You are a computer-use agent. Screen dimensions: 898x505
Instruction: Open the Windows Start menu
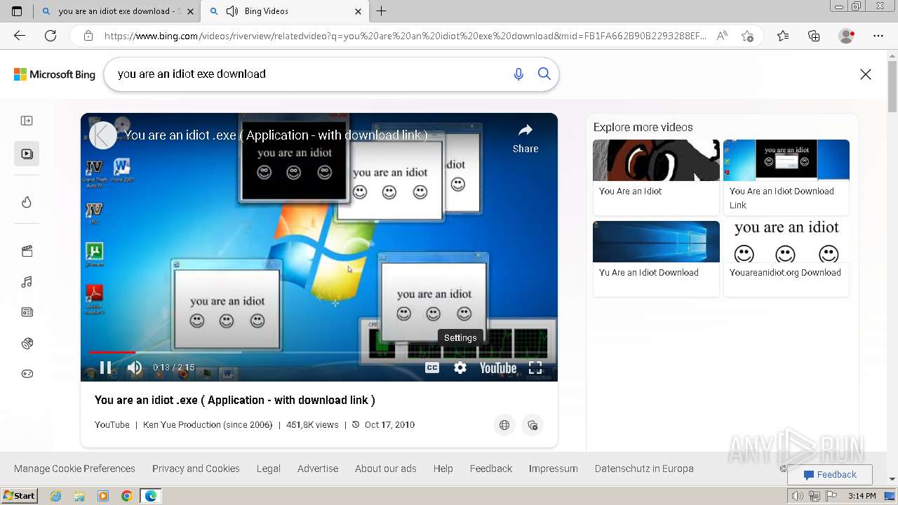(x=20, y=496)
